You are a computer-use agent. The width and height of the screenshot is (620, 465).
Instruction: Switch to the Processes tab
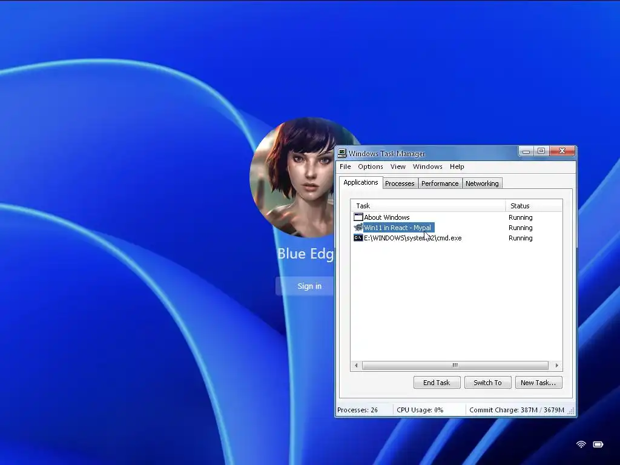click(x=400, y=183)
